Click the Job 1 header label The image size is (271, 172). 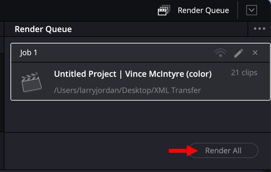[x=29, y=53]
